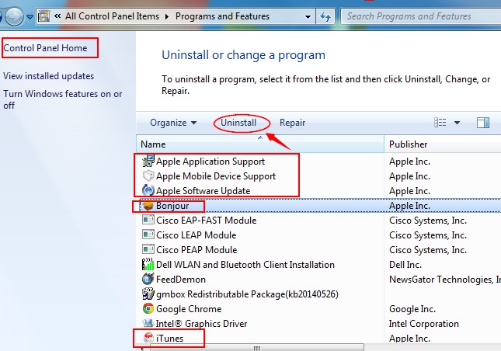The height and width of the screenshot is (351, 501).
Task: Open View installed updates
Action: point(49,76)
